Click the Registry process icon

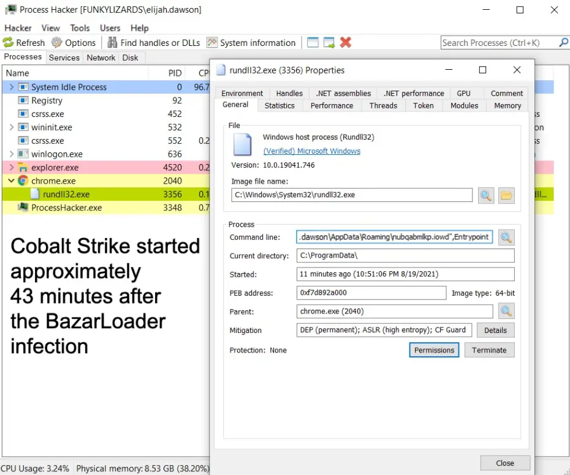23,100
